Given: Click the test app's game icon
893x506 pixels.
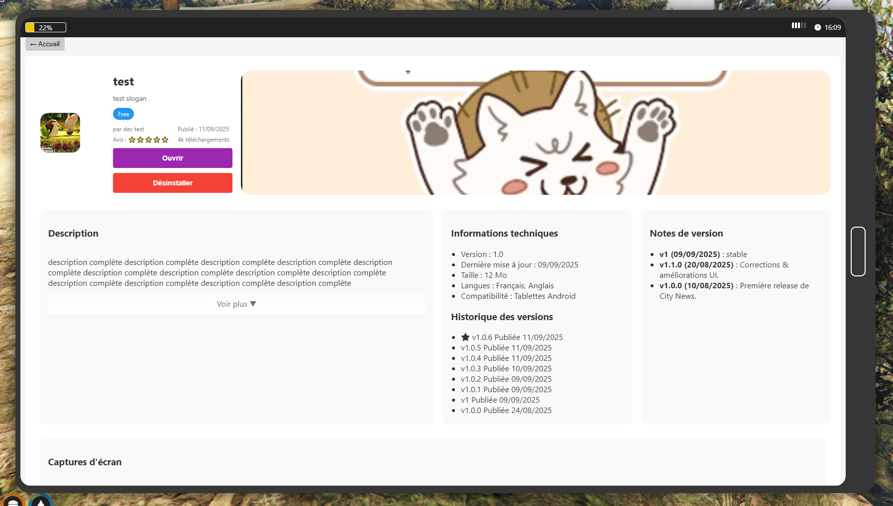Looking at the screenshot, I should (60, 133).
